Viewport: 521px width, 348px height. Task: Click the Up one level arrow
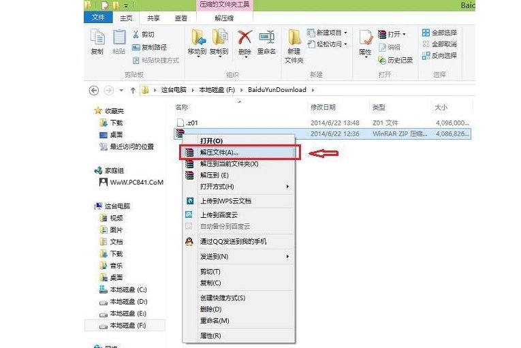coord(133,90)
